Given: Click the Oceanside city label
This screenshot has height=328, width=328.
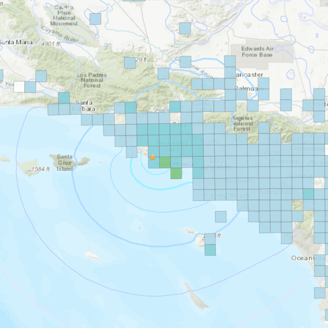Looking at the screenshot, I should [309, 258].
